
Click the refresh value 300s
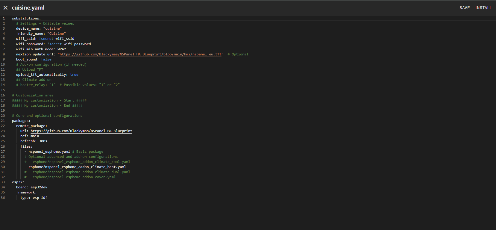pos(43,141)
